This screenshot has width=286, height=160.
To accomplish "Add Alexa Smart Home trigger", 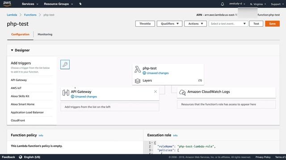I will [x=22, y=104].
